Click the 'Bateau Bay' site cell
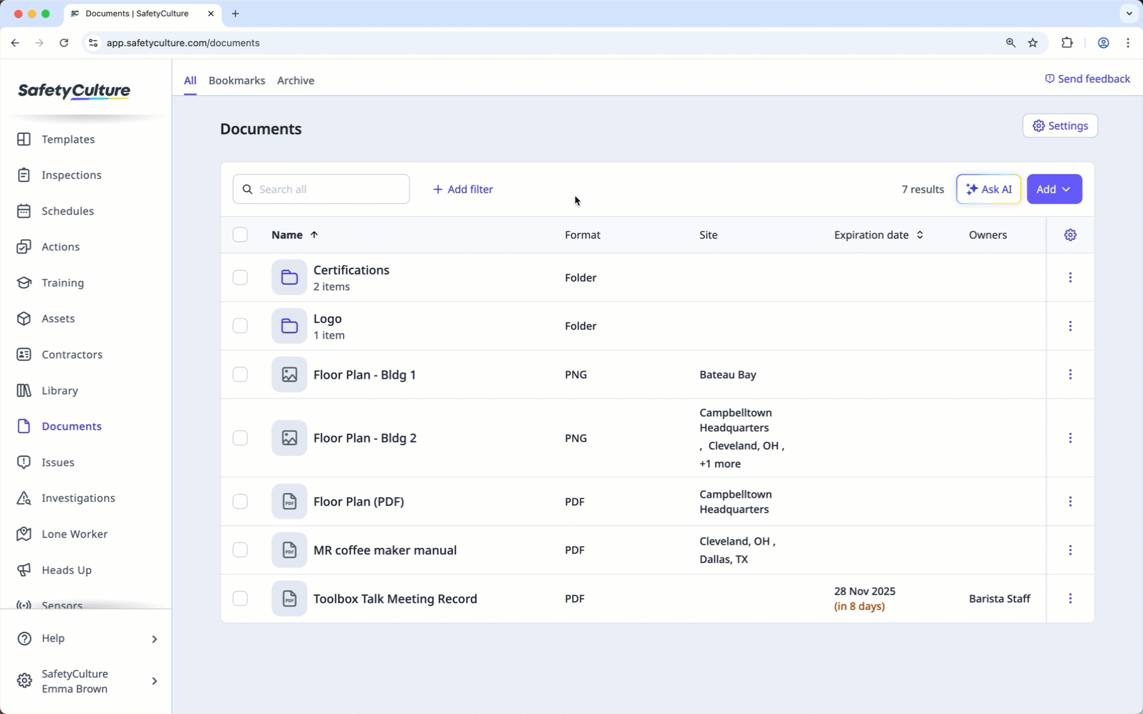The image size is (1143, 714). (x=727, y=375)
